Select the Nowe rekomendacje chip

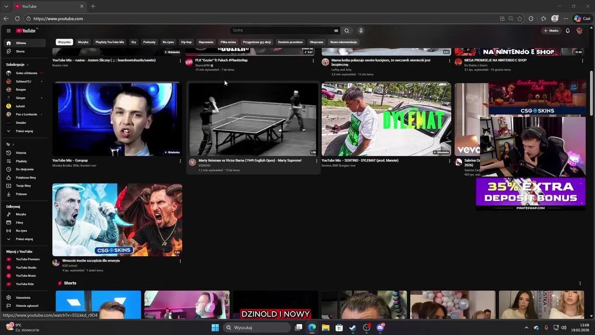tap(344, 42)
